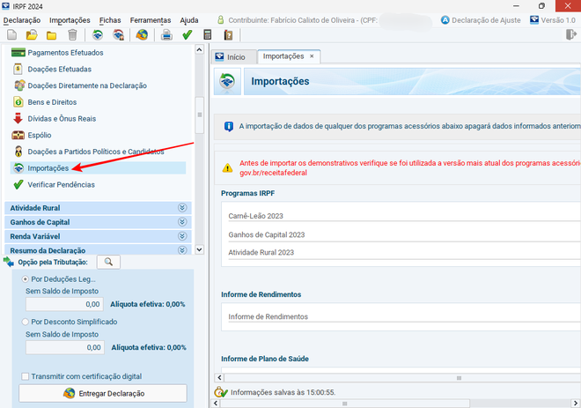Open declaration with the open-folder icon

tap(32, 35)
